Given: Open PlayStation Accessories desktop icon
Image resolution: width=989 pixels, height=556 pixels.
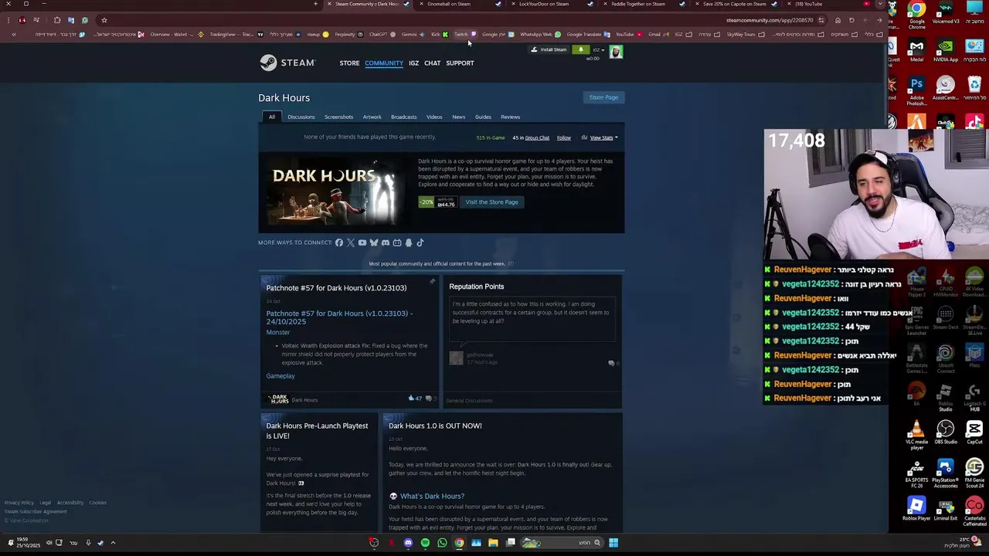Looking at the screenshot, I should click(946, 473).
